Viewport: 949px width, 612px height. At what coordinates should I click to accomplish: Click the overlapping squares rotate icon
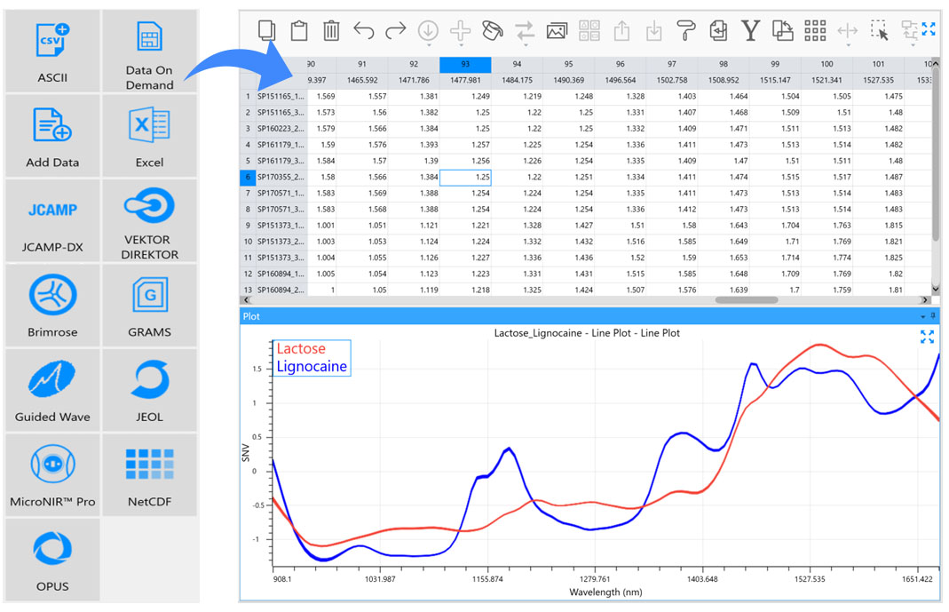tap(783, 30)
